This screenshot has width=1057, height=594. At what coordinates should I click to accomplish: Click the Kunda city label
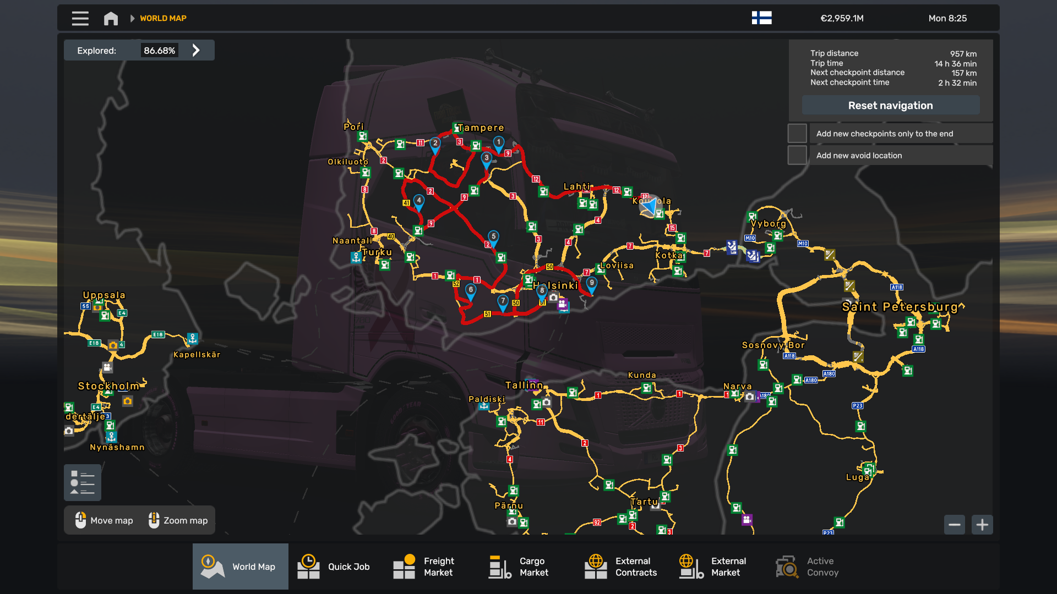pyautogui.click(x=642, y=375)
